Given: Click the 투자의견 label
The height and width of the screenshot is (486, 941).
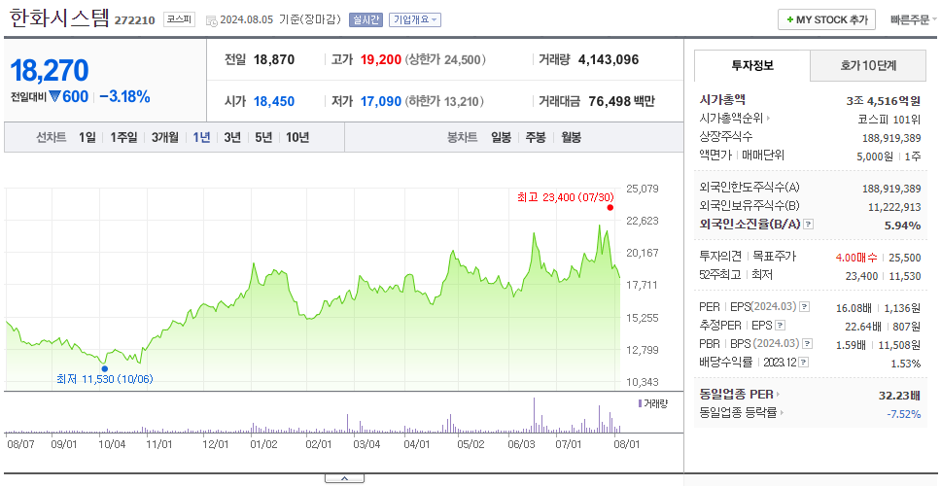Looking at the screenshot, I should (721, 257).
